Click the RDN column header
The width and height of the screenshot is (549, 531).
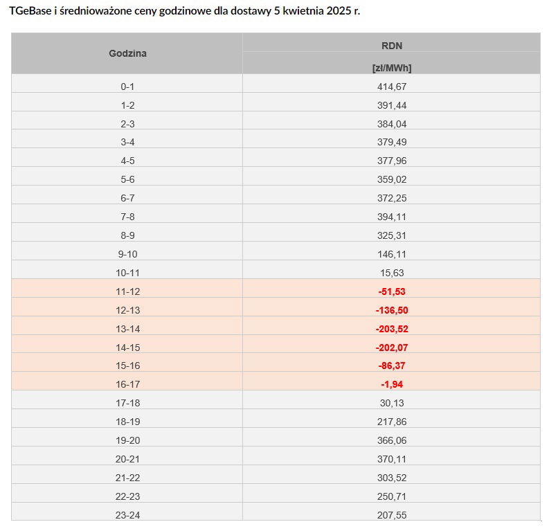point(391,46)
